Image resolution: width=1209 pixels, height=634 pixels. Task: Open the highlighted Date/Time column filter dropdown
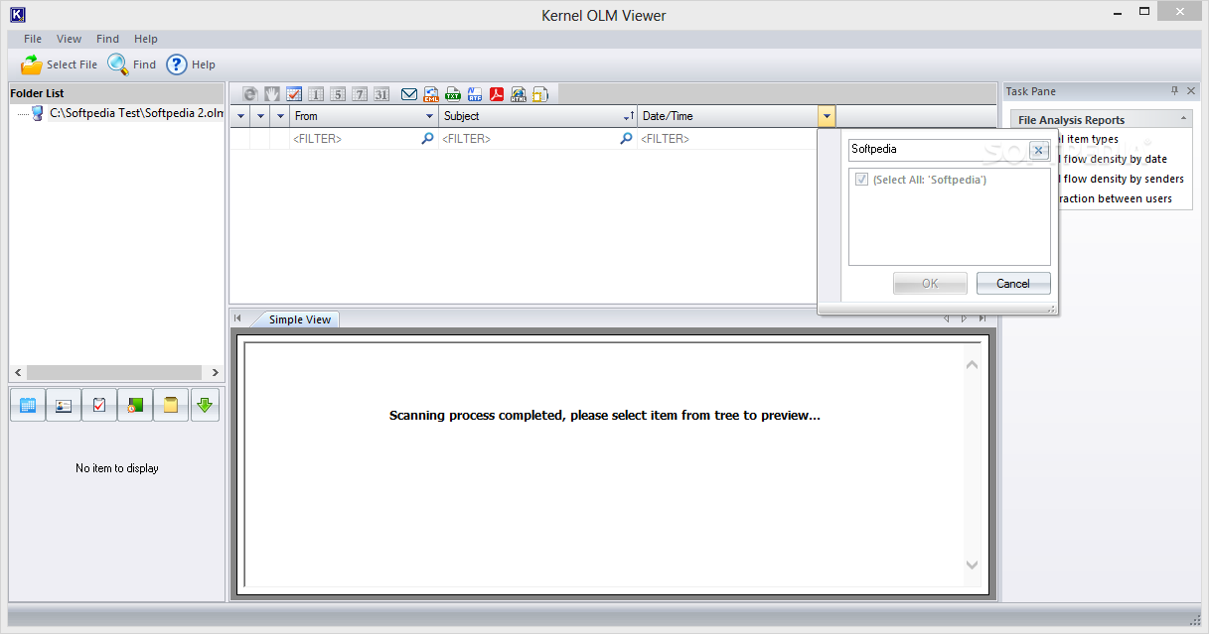tap(828, 116)
